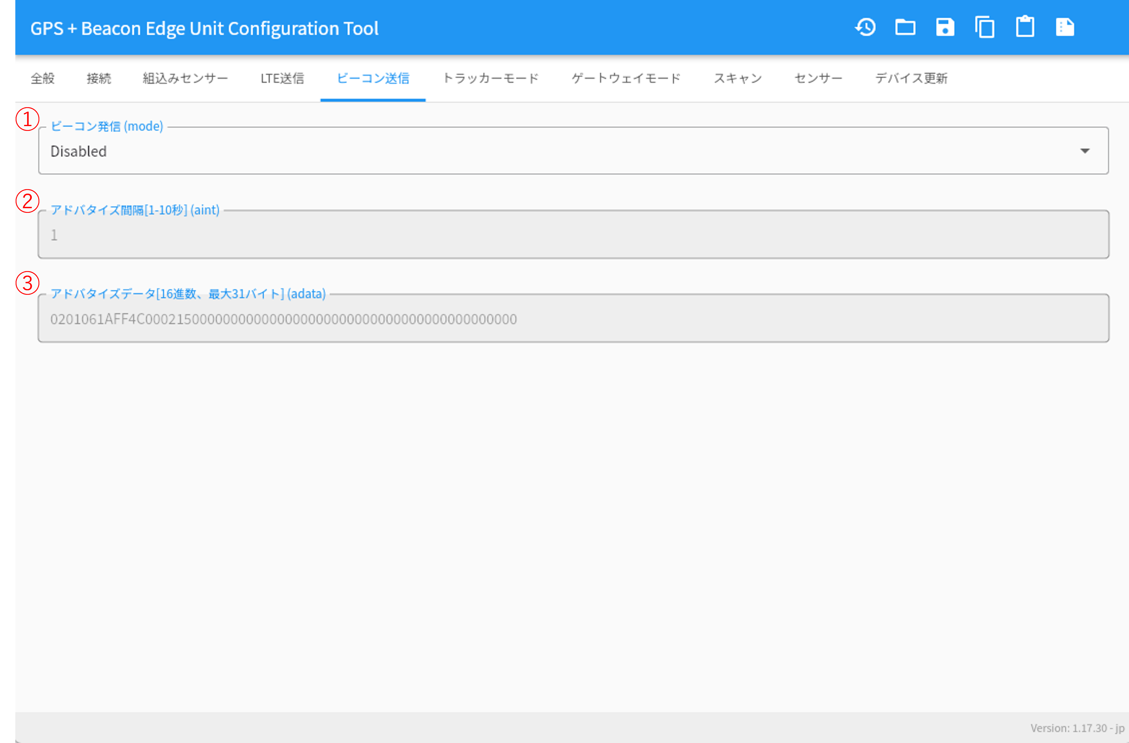Open the Disabled mode combo box
1129x743 pixels.
pyautogui.click(x=574, y=151)
